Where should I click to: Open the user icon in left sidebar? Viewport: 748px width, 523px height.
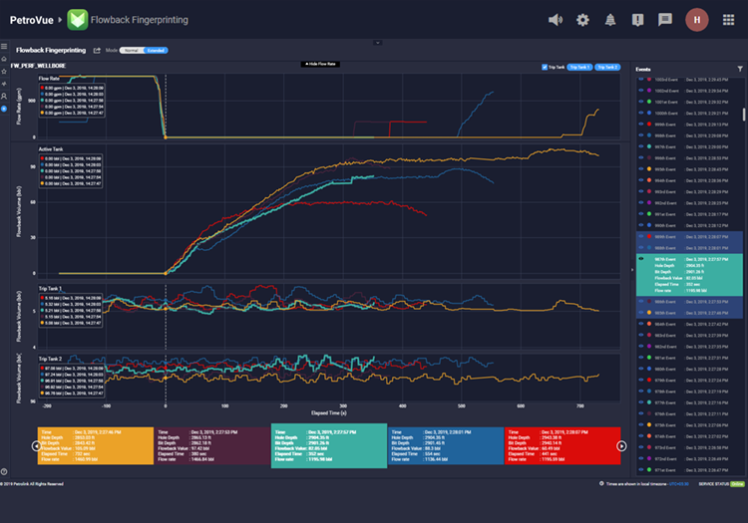[4, 97]
